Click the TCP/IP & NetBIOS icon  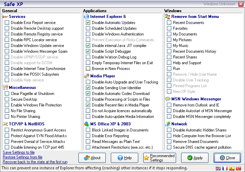pyautogui.click(x=5, y=124)
